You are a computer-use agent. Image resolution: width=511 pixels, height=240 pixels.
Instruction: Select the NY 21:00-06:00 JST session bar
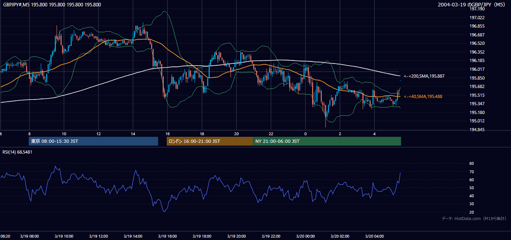click(327, 141)
